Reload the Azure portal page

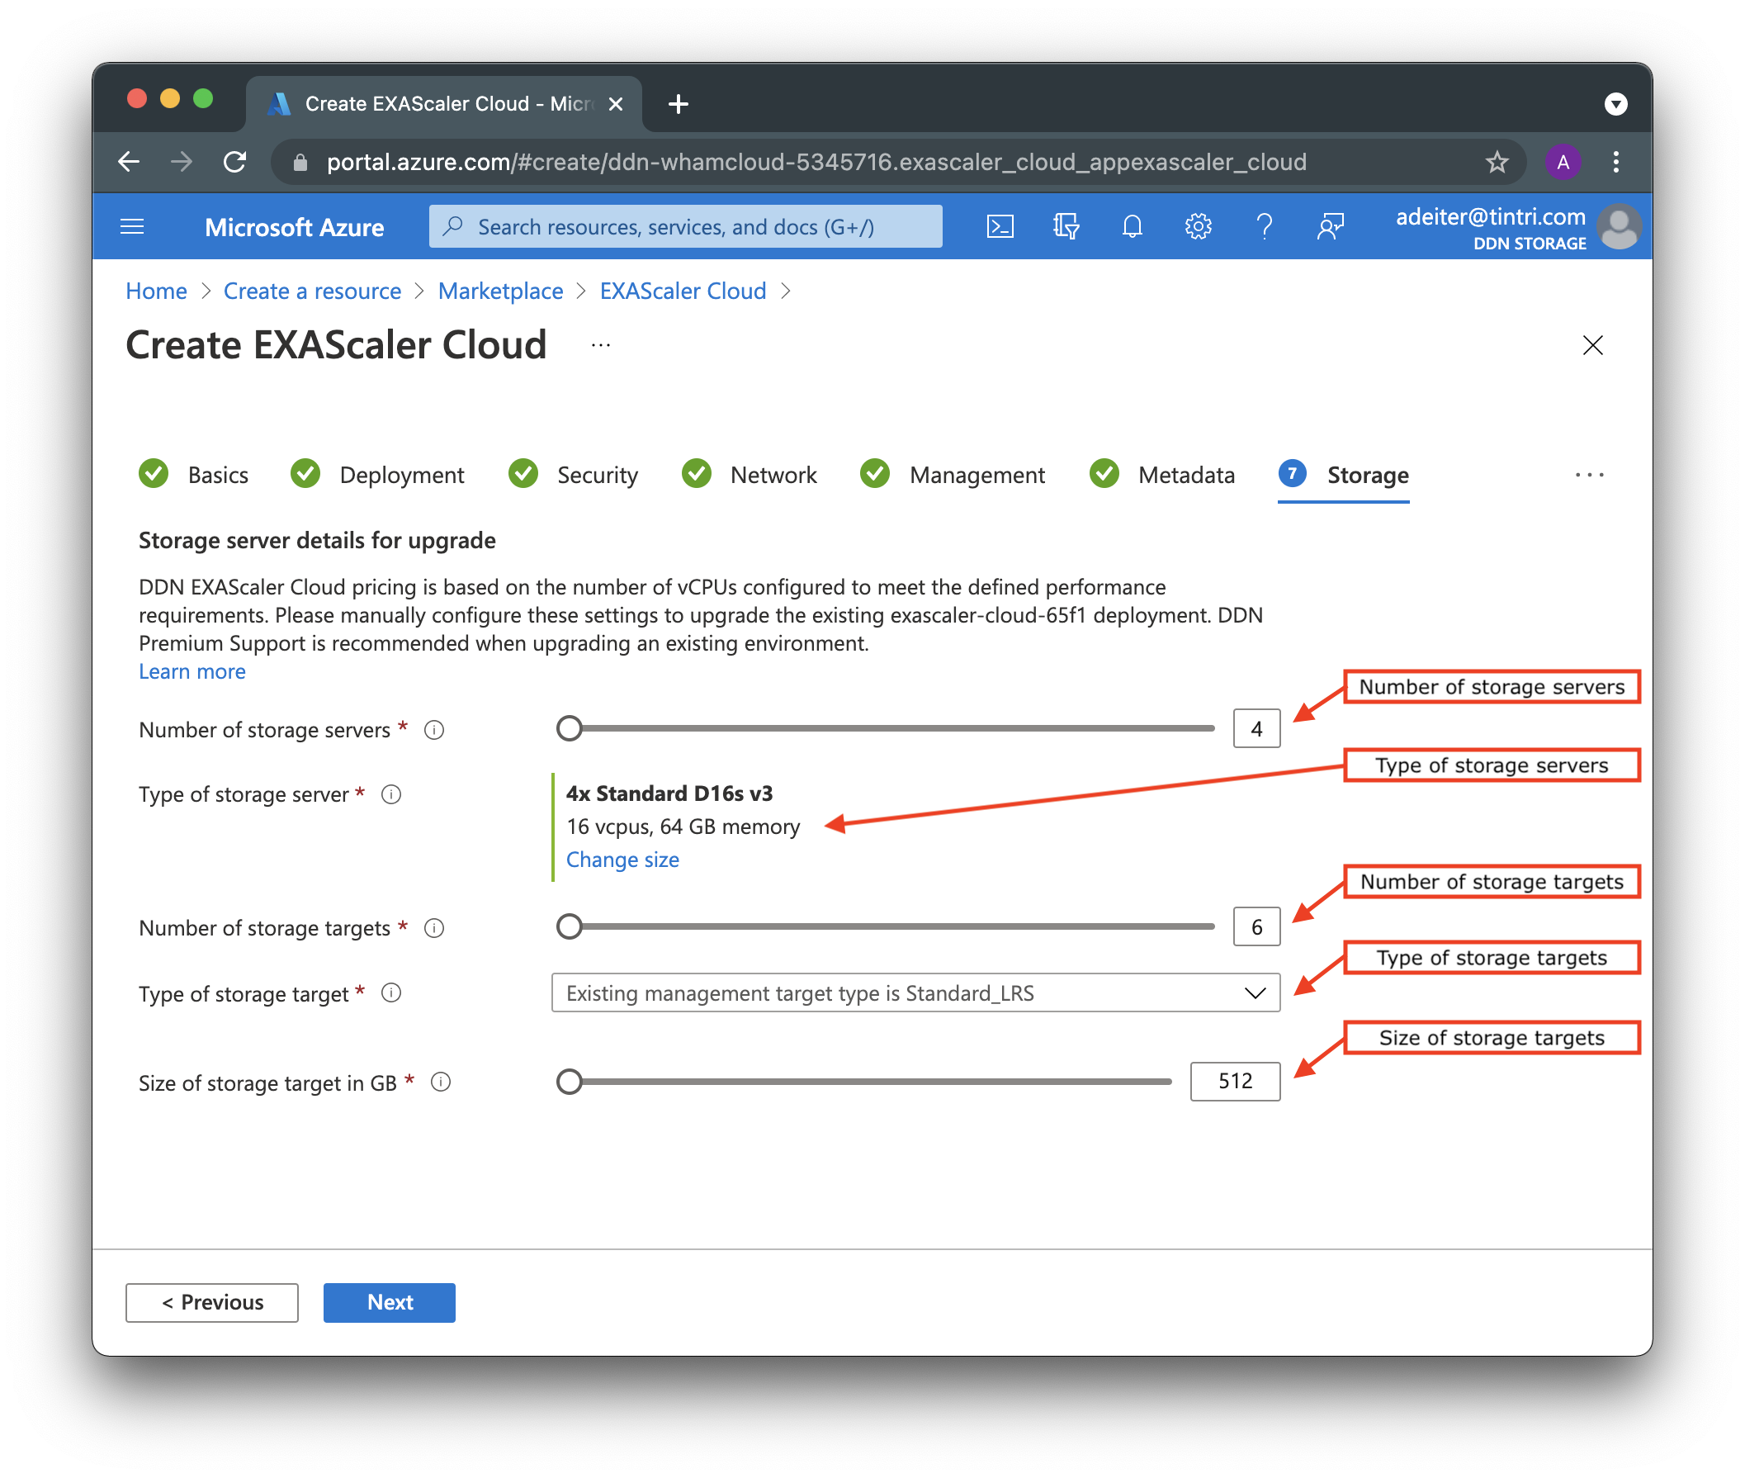(234, 162)
